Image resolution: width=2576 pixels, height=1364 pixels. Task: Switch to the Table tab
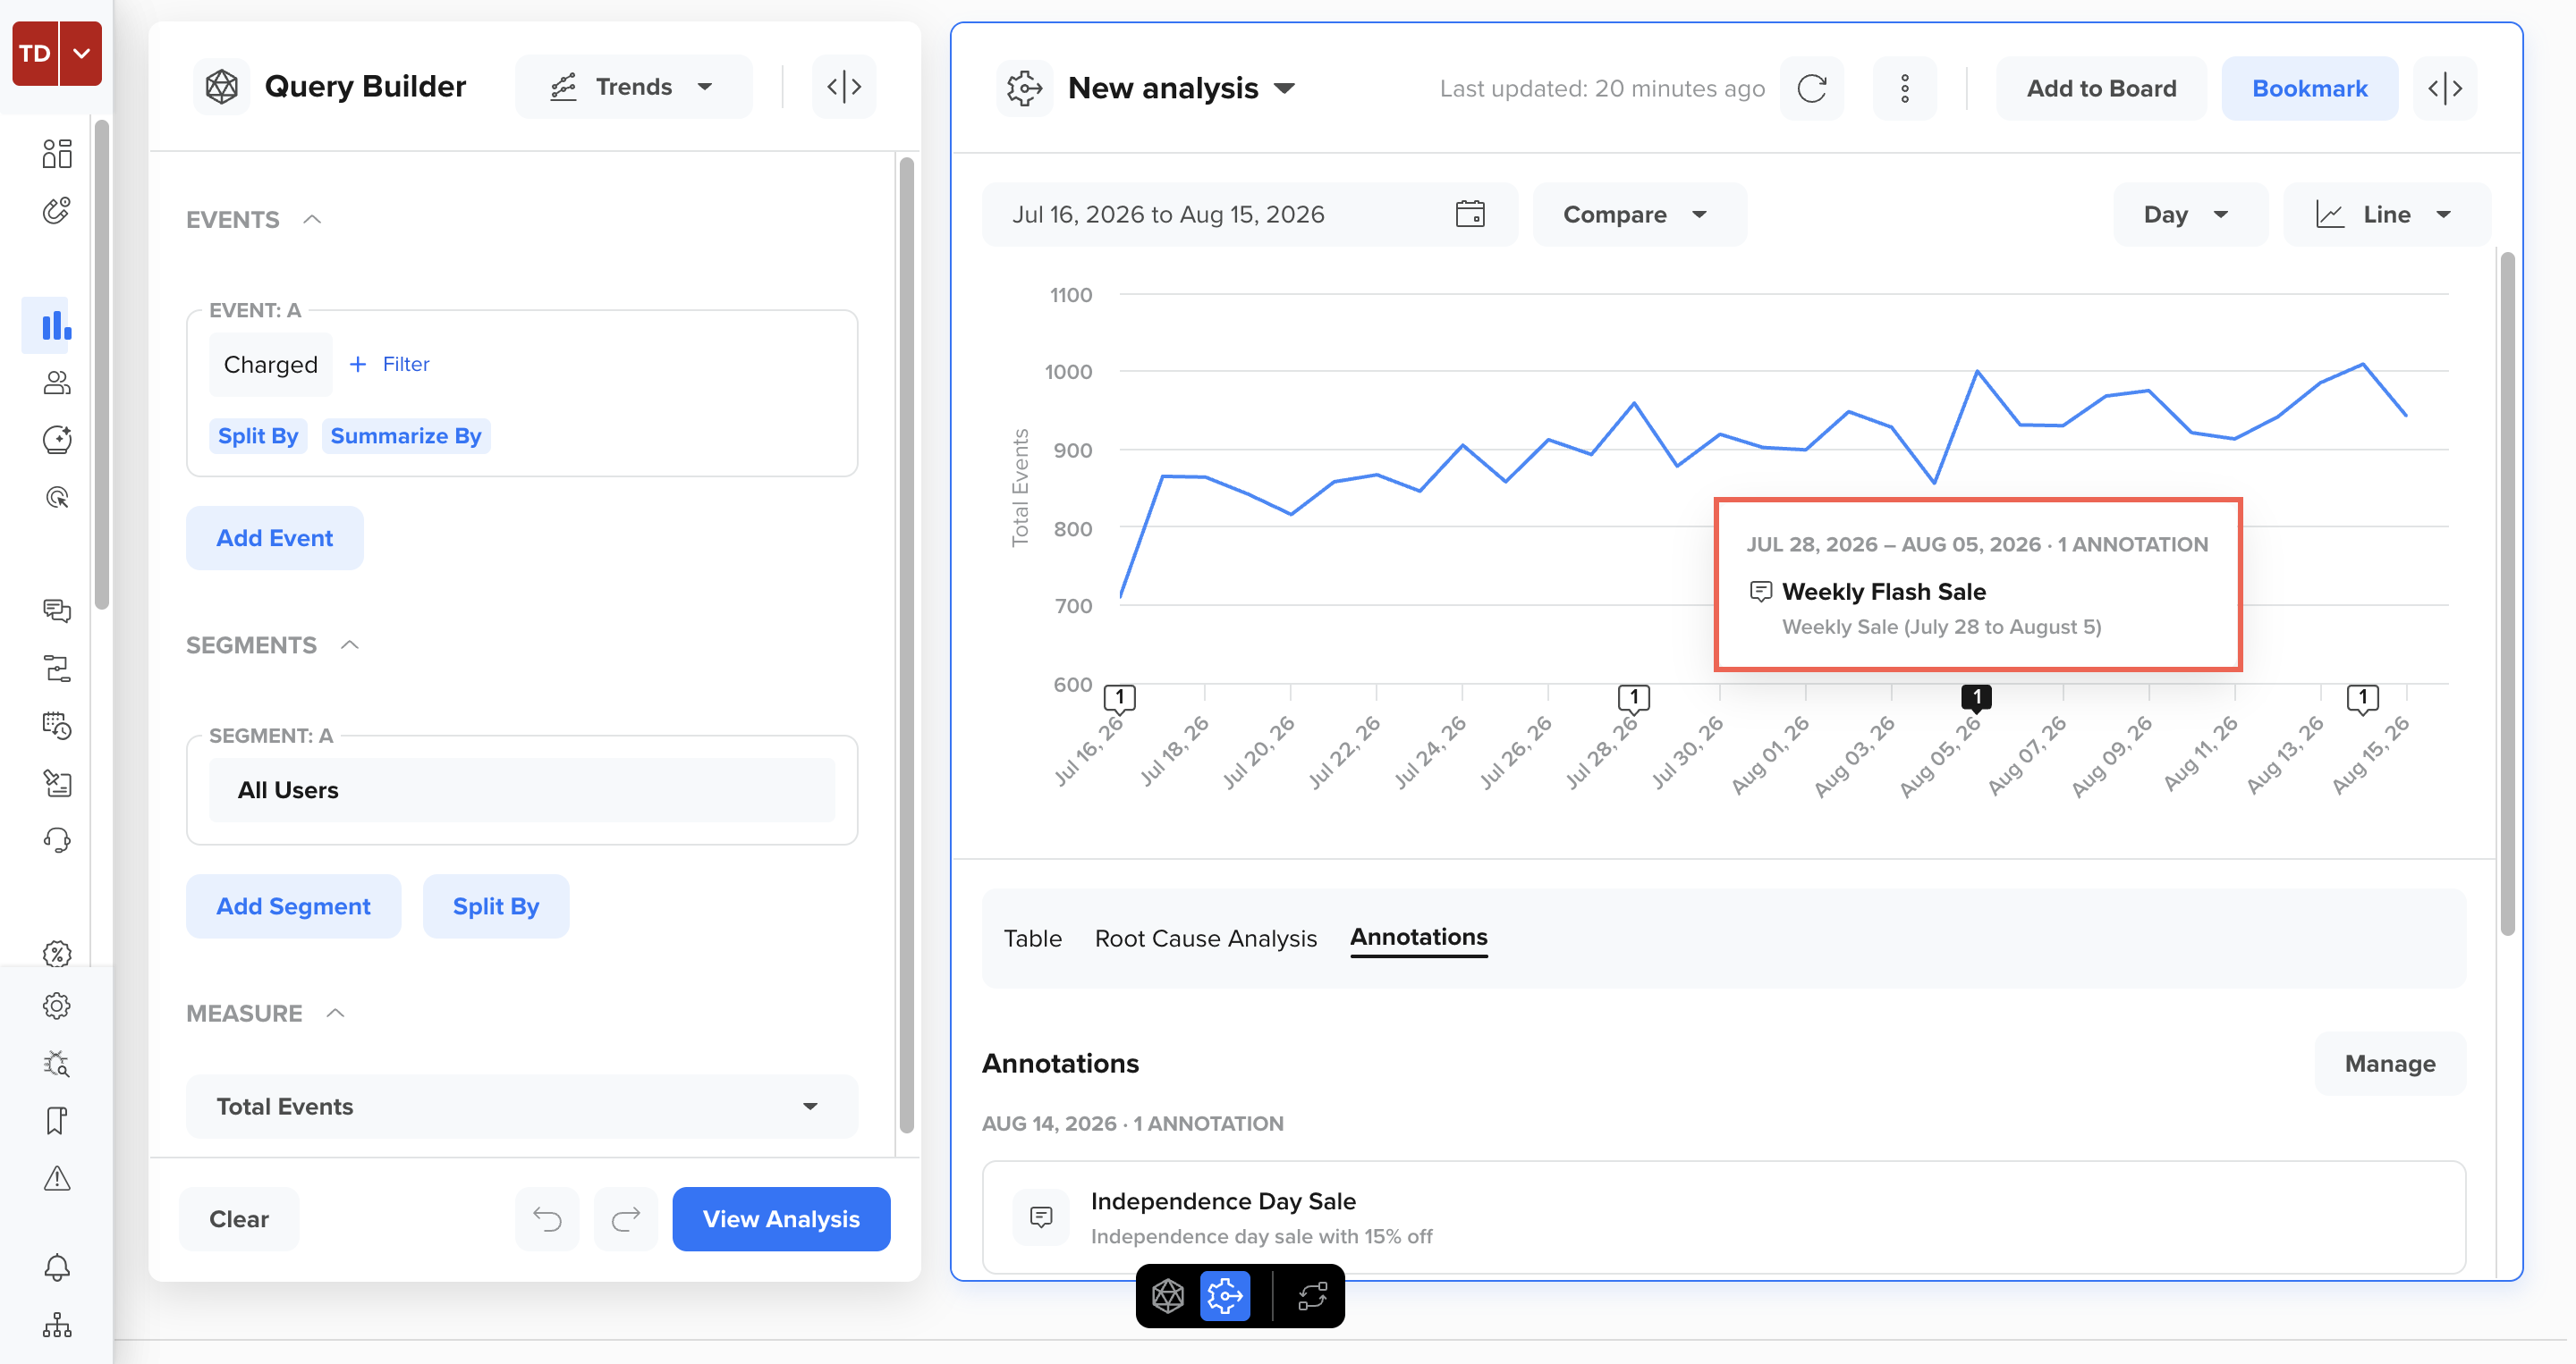coord(1032,939)
